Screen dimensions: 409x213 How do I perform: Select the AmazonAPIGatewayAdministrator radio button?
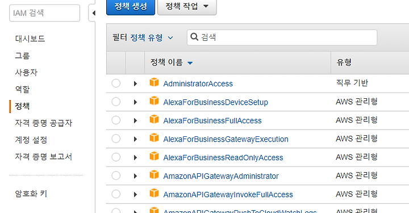116,176
